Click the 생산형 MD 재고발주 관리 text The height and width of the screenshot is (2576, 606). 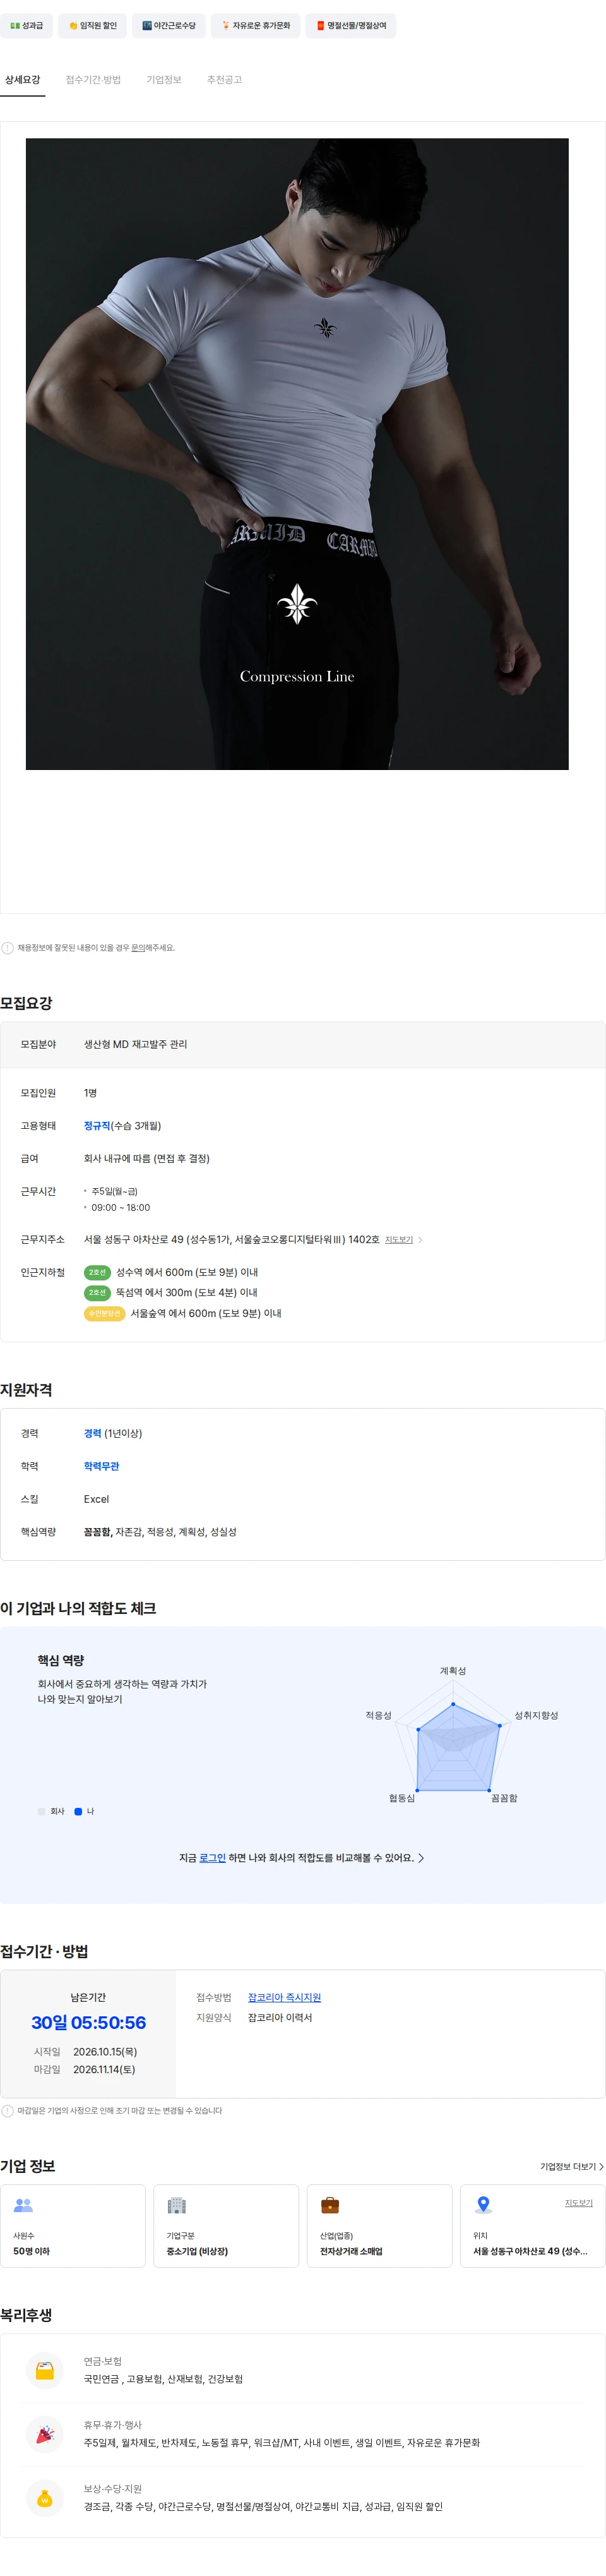pos(135,1045)
